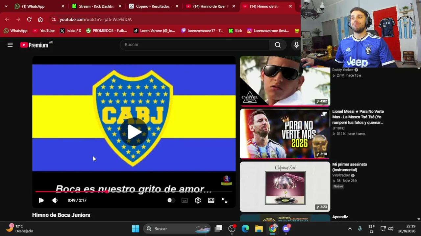Viewport: 421px width, 236px height.
Task: Seek on the red video progress bar
Action: click(134, 191)
